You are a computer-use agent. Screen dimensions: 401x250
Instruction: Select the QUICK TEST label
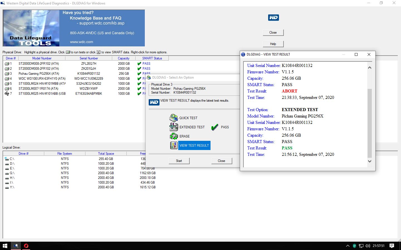[188, 118]
